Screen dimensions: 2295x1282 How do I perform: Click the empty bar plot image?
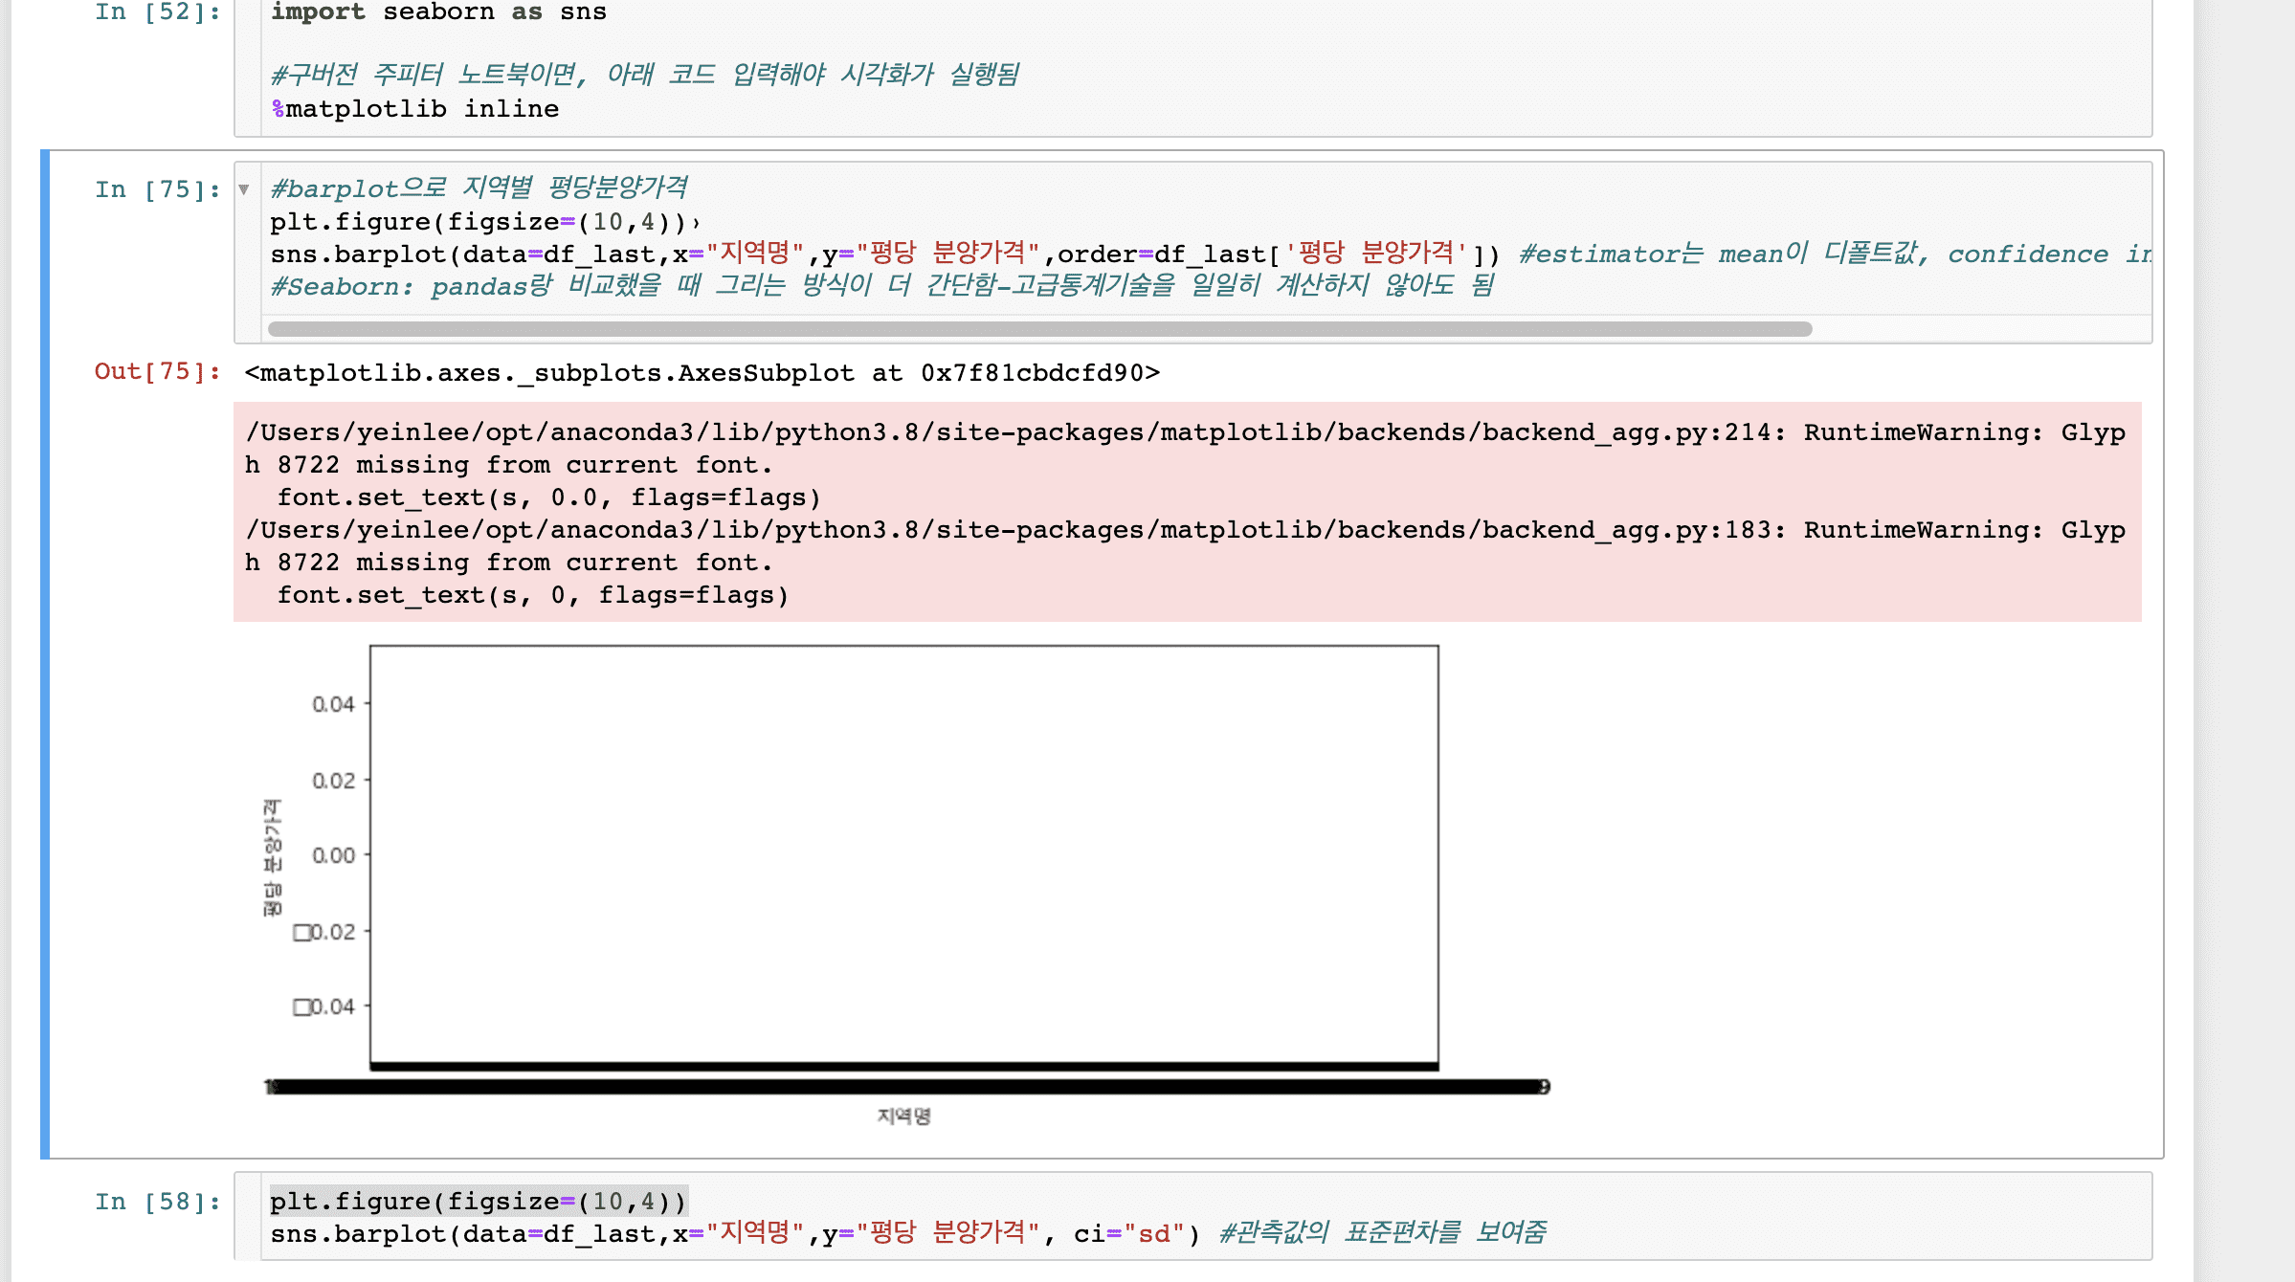[x=903, y=853]
